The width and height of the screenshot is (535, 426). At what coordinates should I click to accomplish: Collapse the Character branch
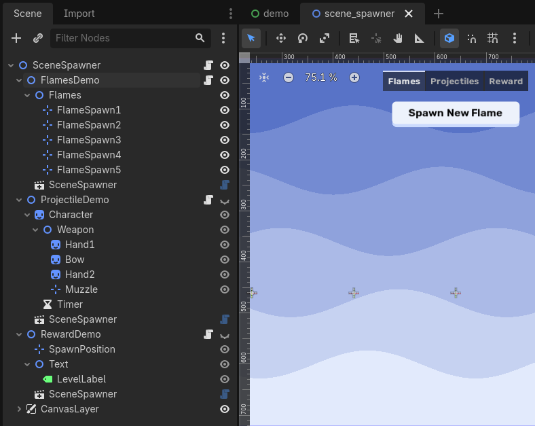coord(27,215)
